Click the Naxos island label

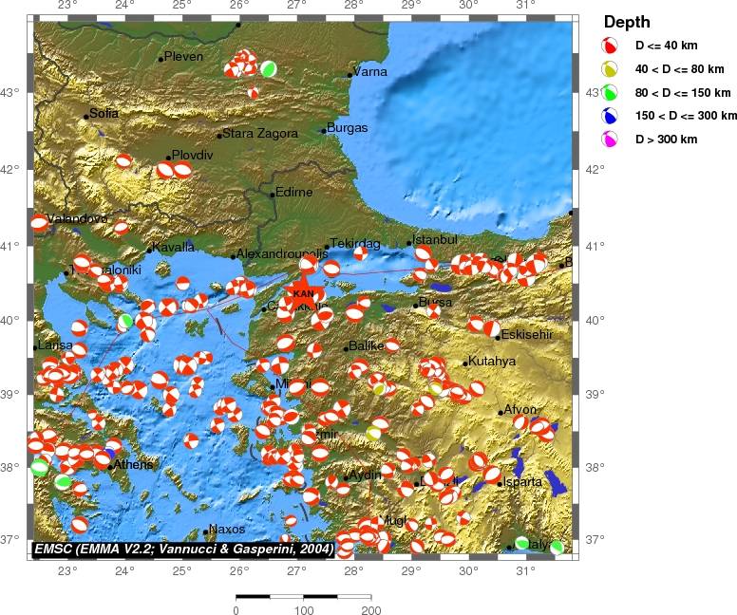point(227,530)
